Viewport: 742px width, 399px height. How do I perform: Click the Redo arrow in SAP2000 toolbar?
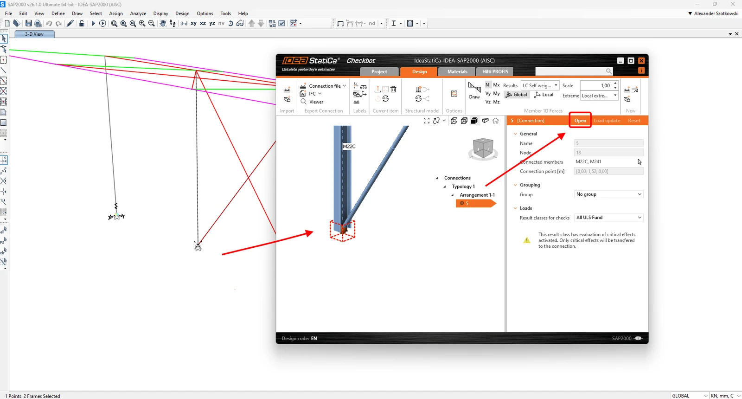tap(58, 23)
